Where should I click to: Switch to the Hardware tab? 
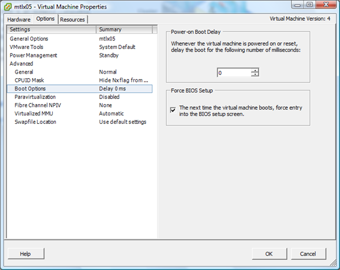pos(19,20)
